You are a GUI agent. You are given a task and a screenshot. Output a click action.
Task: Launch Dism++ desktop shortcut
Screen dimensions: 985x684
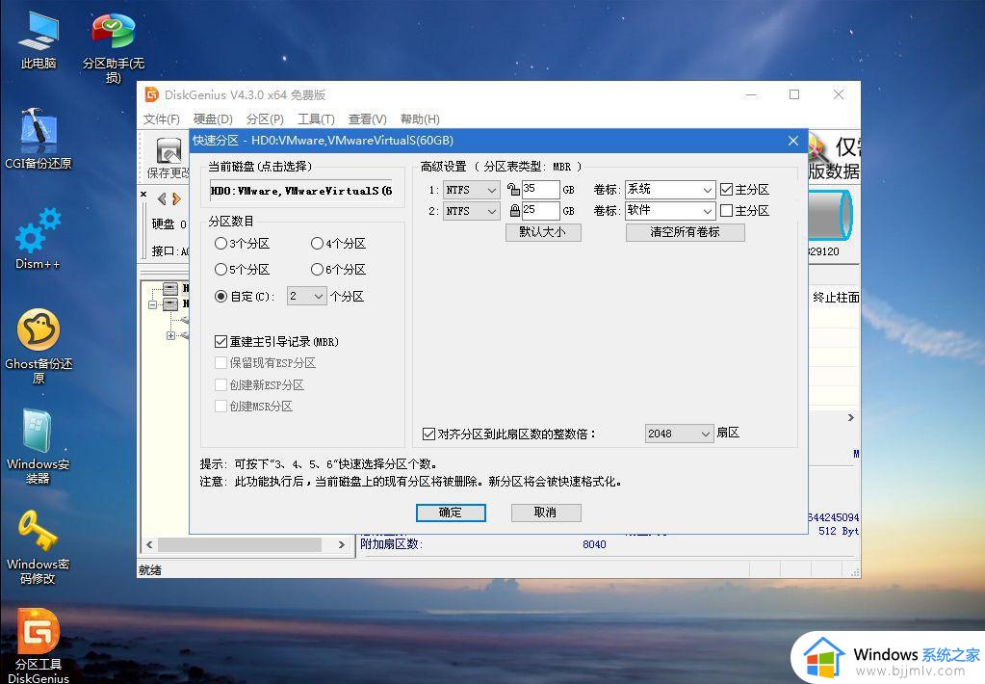[x=39, y=239]
